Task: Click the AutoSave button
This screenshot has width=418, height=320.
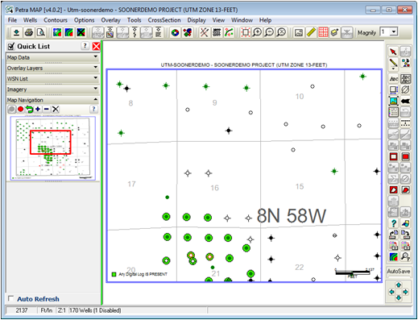Action: coord(399,272)
